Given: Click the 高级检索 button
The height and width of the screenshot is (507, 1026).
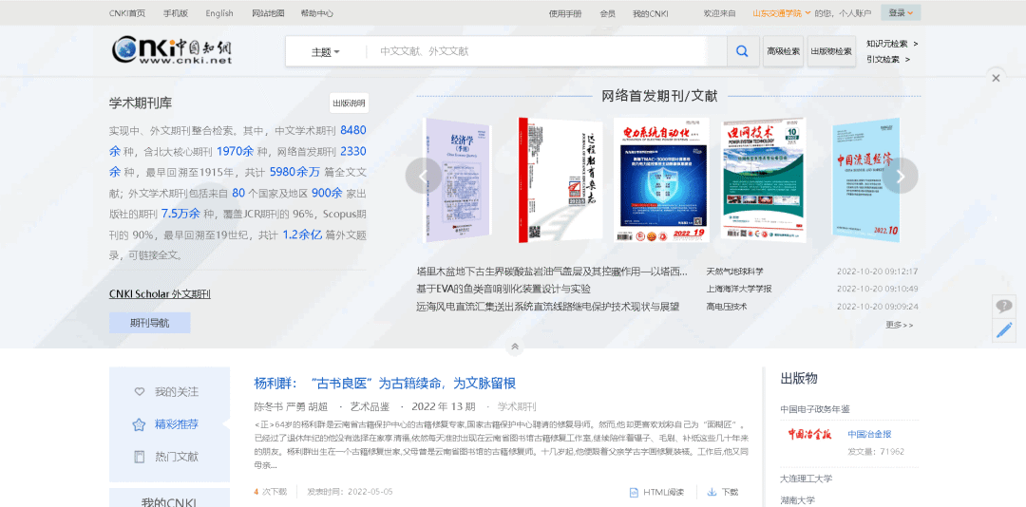Looking at the screenshot, I should point(783,51).
